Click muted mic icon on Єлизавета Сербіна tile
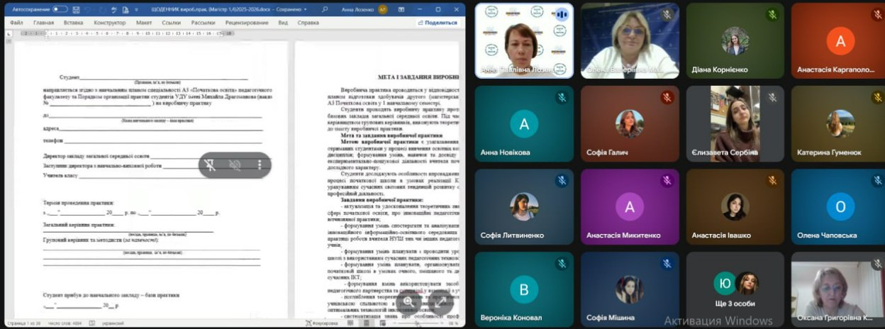This screenshot has width=885, height=329. 772,98
